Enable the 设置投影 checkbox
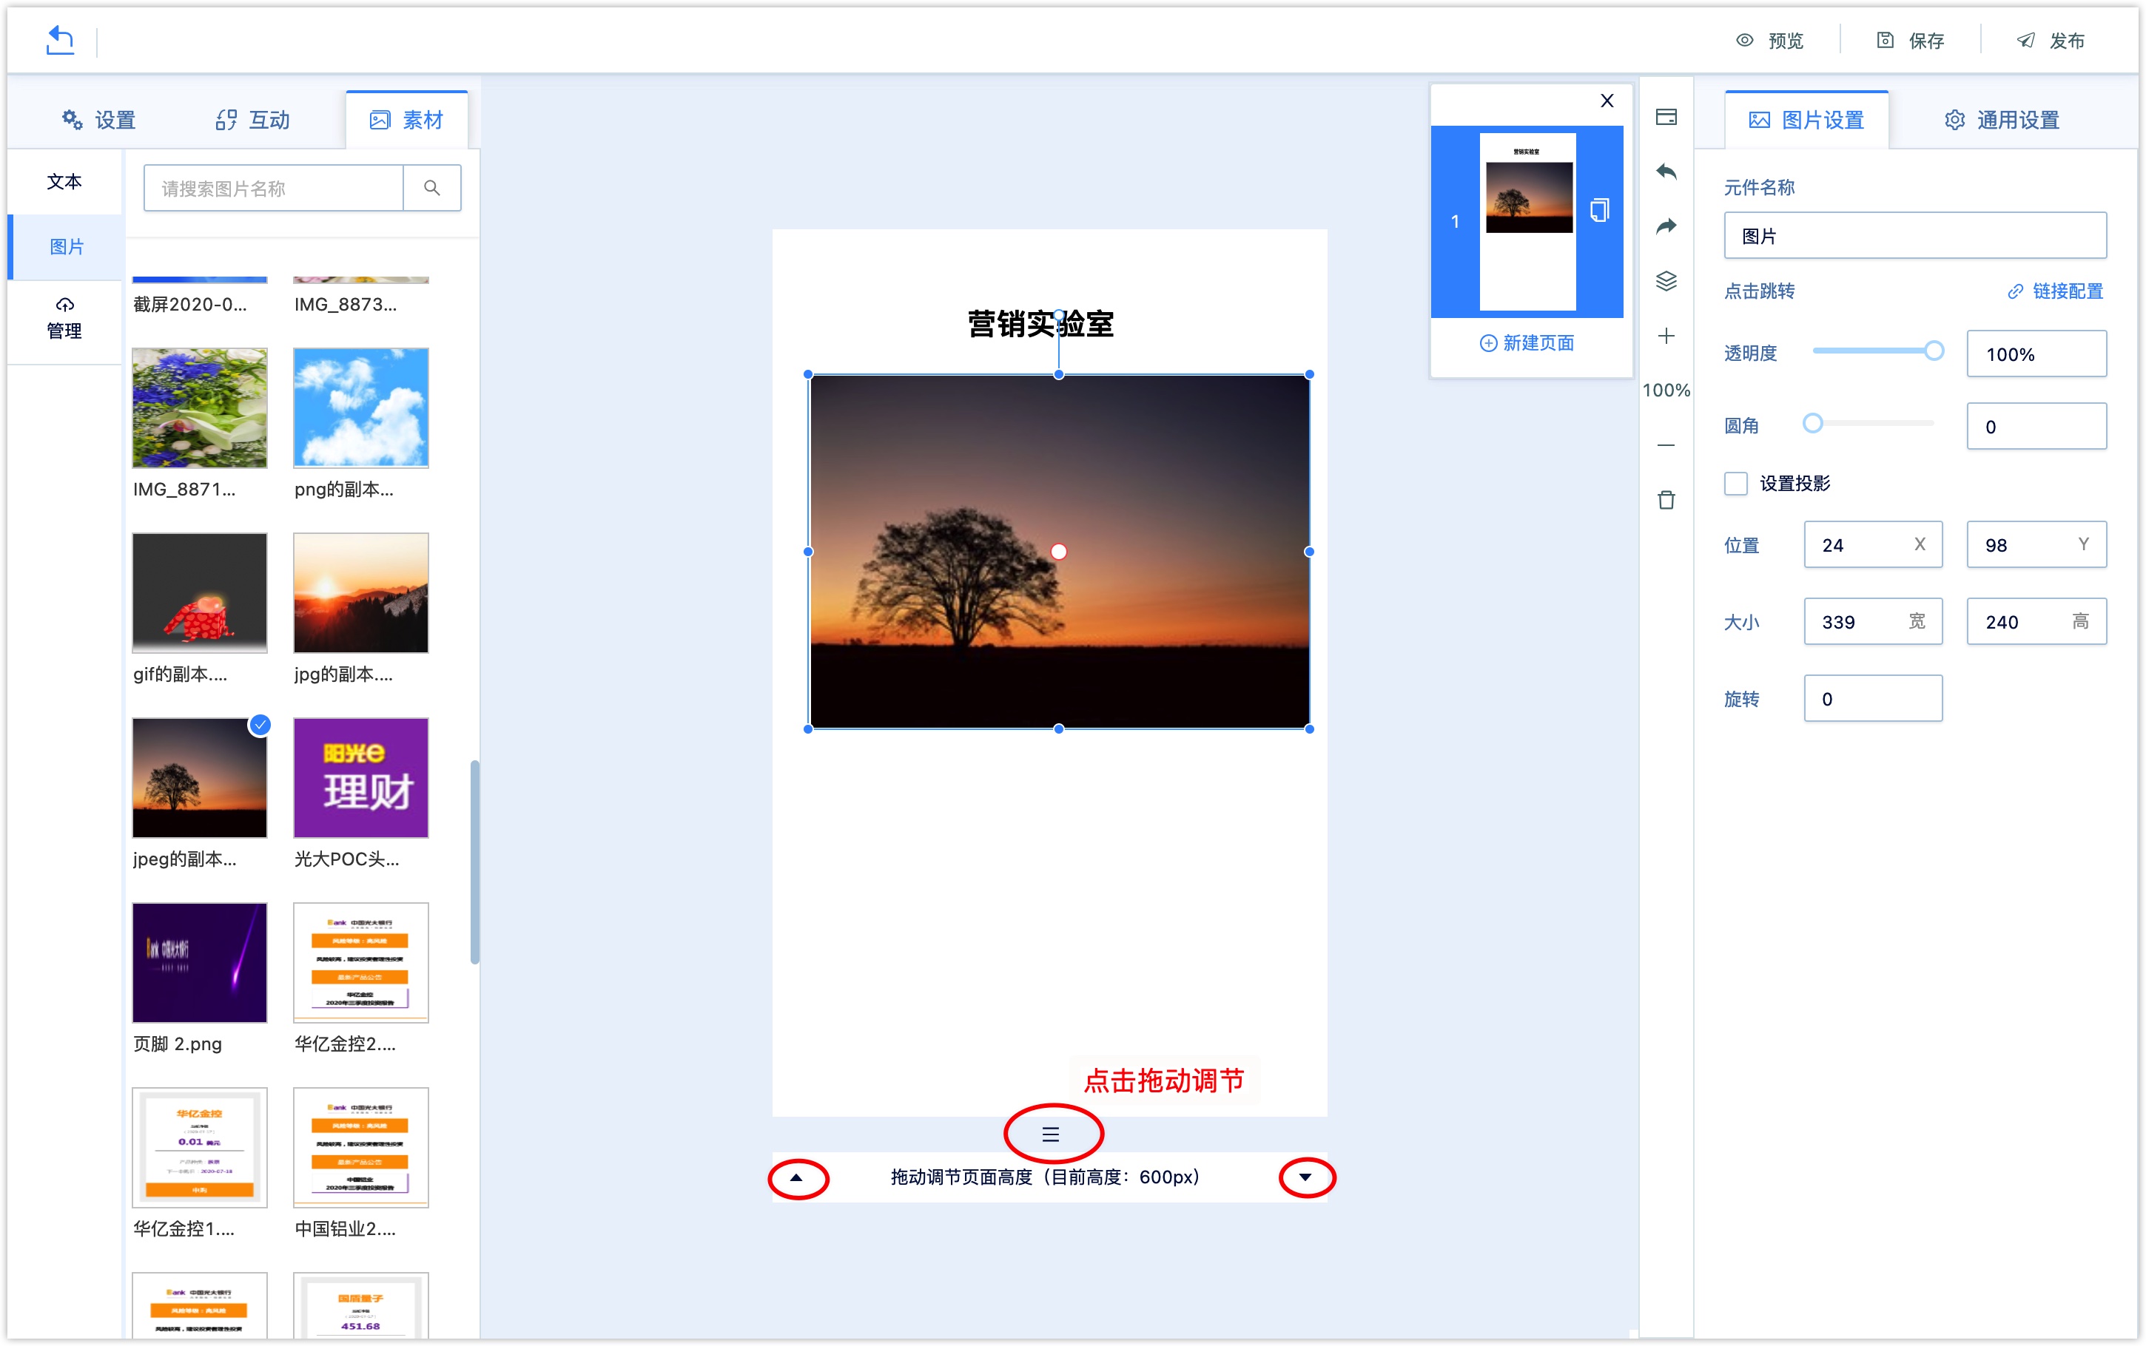 1735,484
